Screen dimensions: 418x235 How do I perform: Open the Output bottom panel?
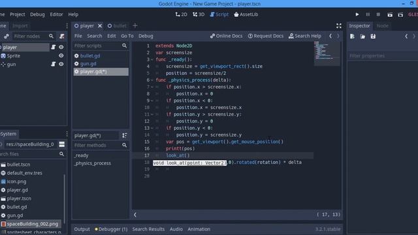pos(82,229)
